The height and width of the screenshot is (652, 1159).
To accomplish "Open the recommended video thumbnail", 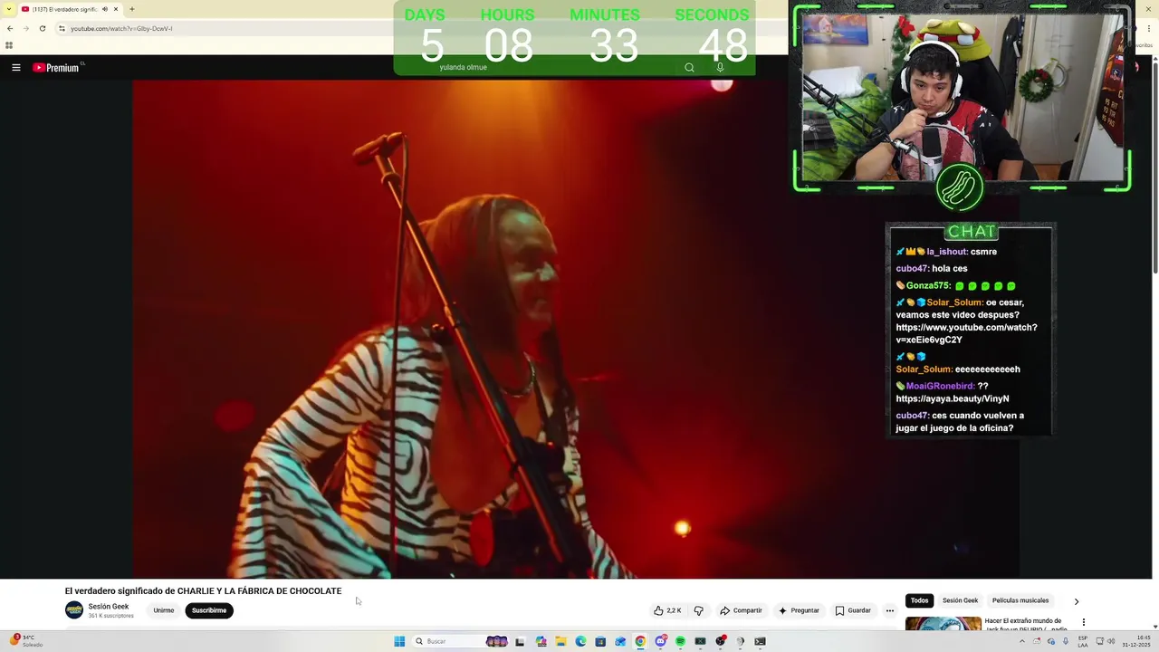I will (x=943, y=625).
